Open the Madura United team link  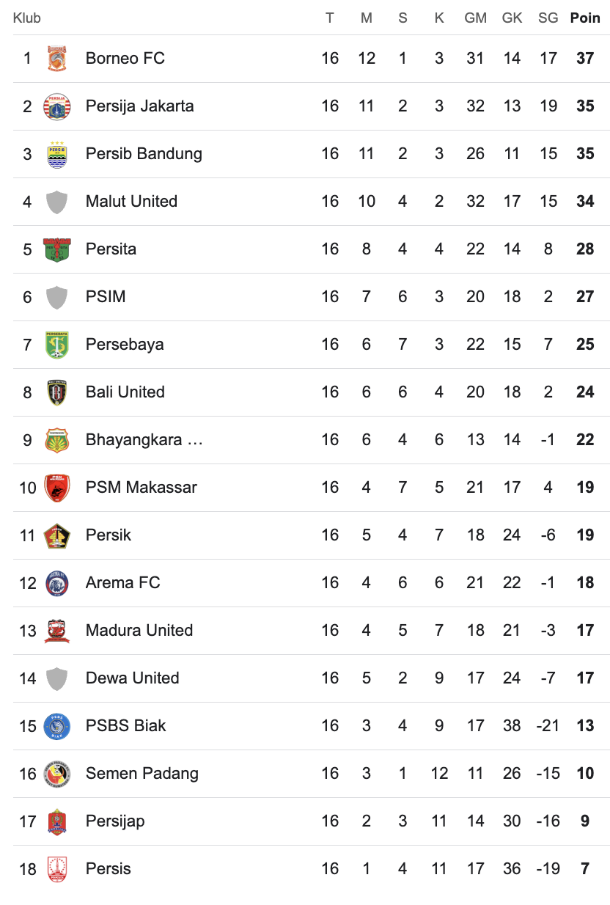click(139, 631)
